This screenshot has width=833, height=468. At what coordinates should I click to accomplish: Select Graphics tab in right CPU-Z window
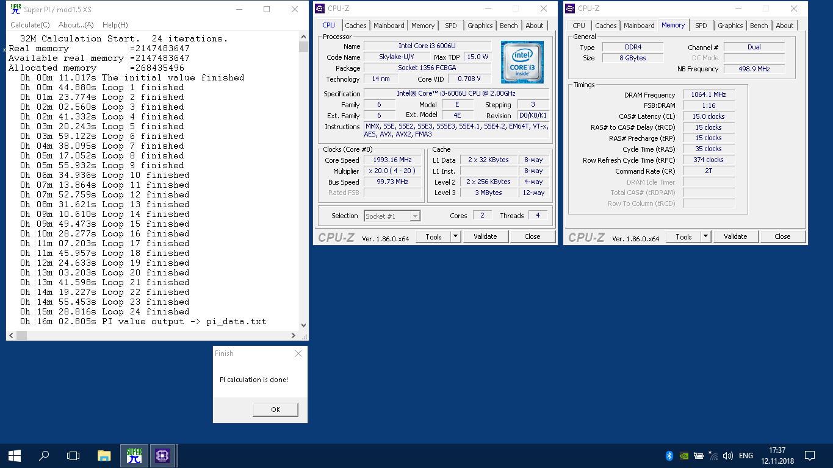(730, 26)
